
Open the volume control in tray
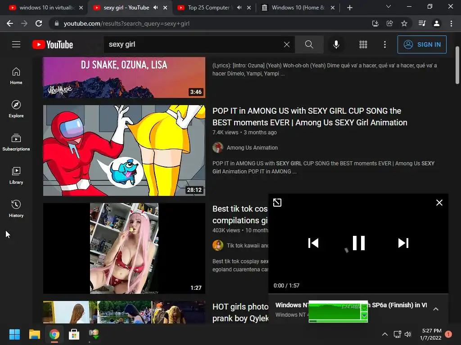408,334
